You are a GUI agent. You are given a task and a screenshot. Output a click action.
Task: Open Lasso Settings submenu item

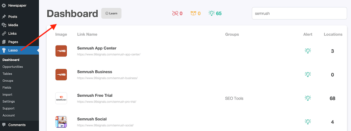[8, 102]
